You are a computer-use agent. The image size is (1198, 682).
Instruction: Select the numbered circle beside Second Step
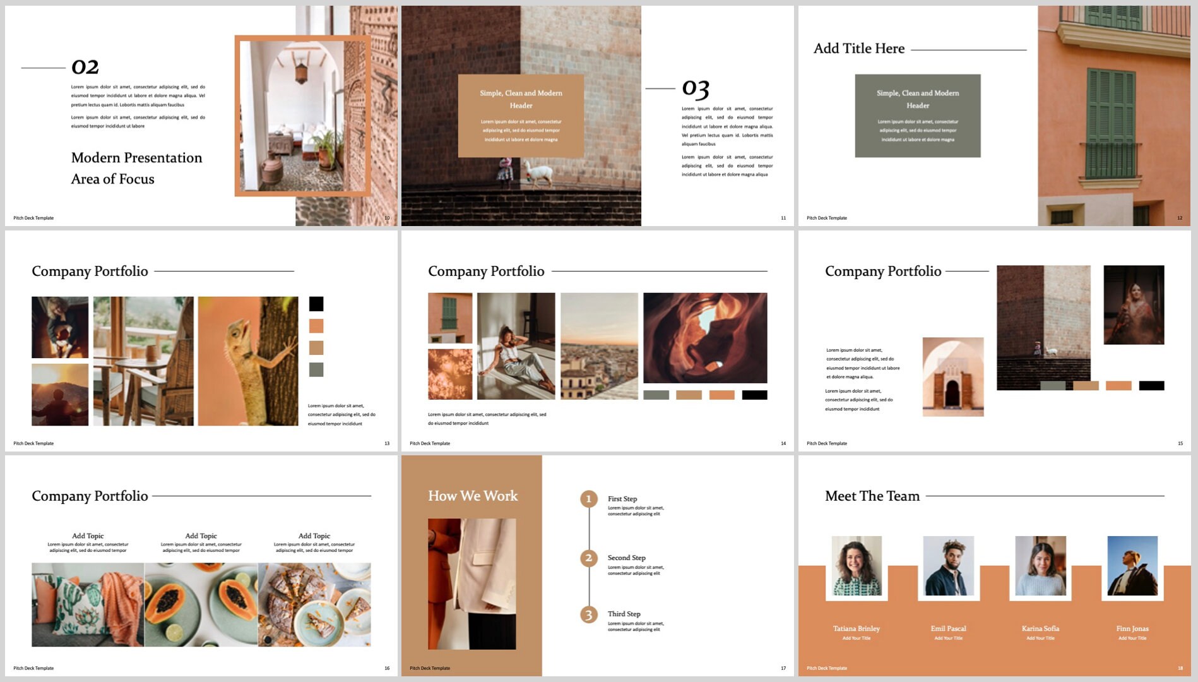tap(588, 558)
